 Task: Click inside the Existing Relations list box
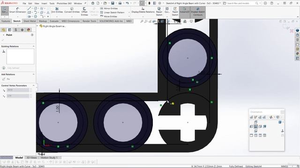[x=20, y=56]
